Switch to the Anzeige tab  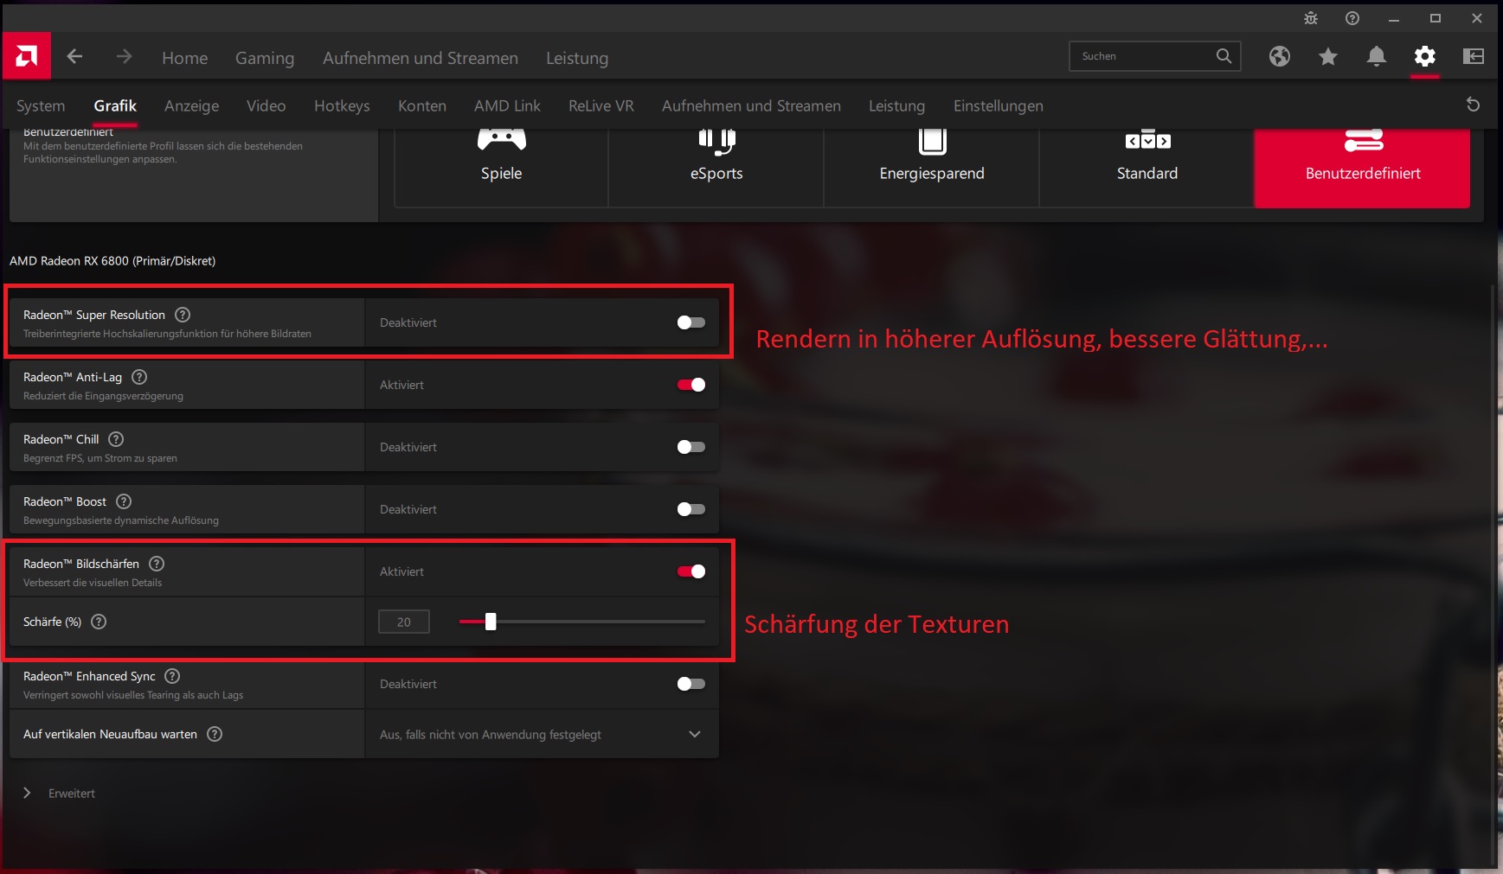tap(191, 105)
